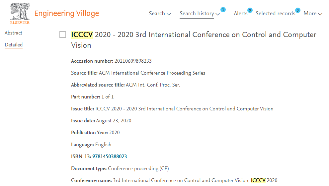Click the accession number 20210609898233
The height and width of the screenshot is (186, 329).
click(x=133, y=61)
